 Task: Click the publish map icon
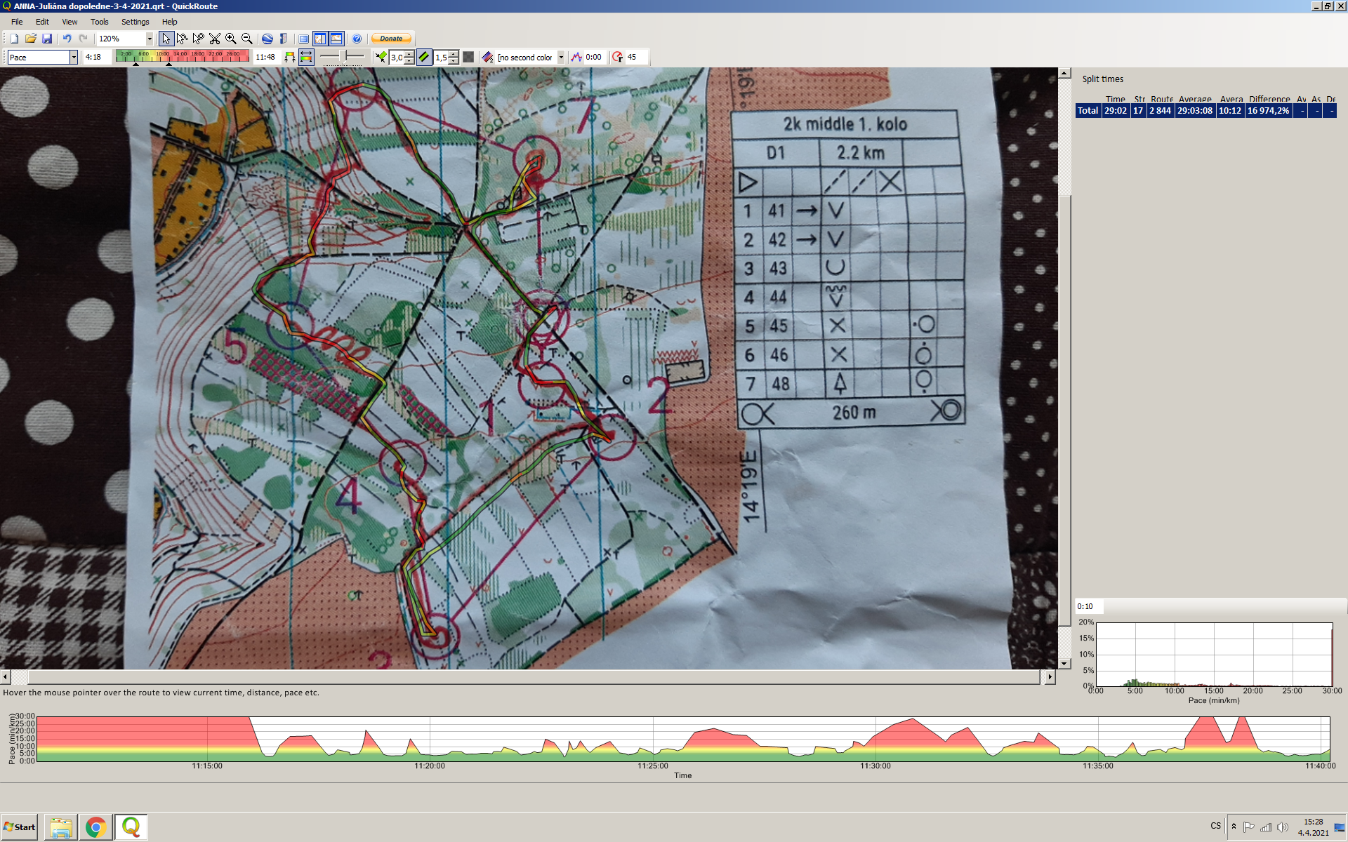point(283,39)
